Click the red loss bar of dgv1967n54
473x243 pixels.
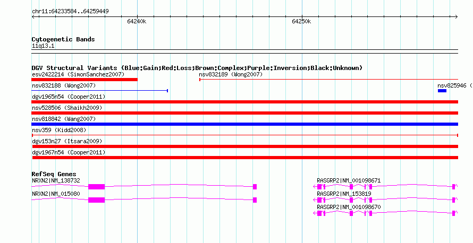[245, 158]
